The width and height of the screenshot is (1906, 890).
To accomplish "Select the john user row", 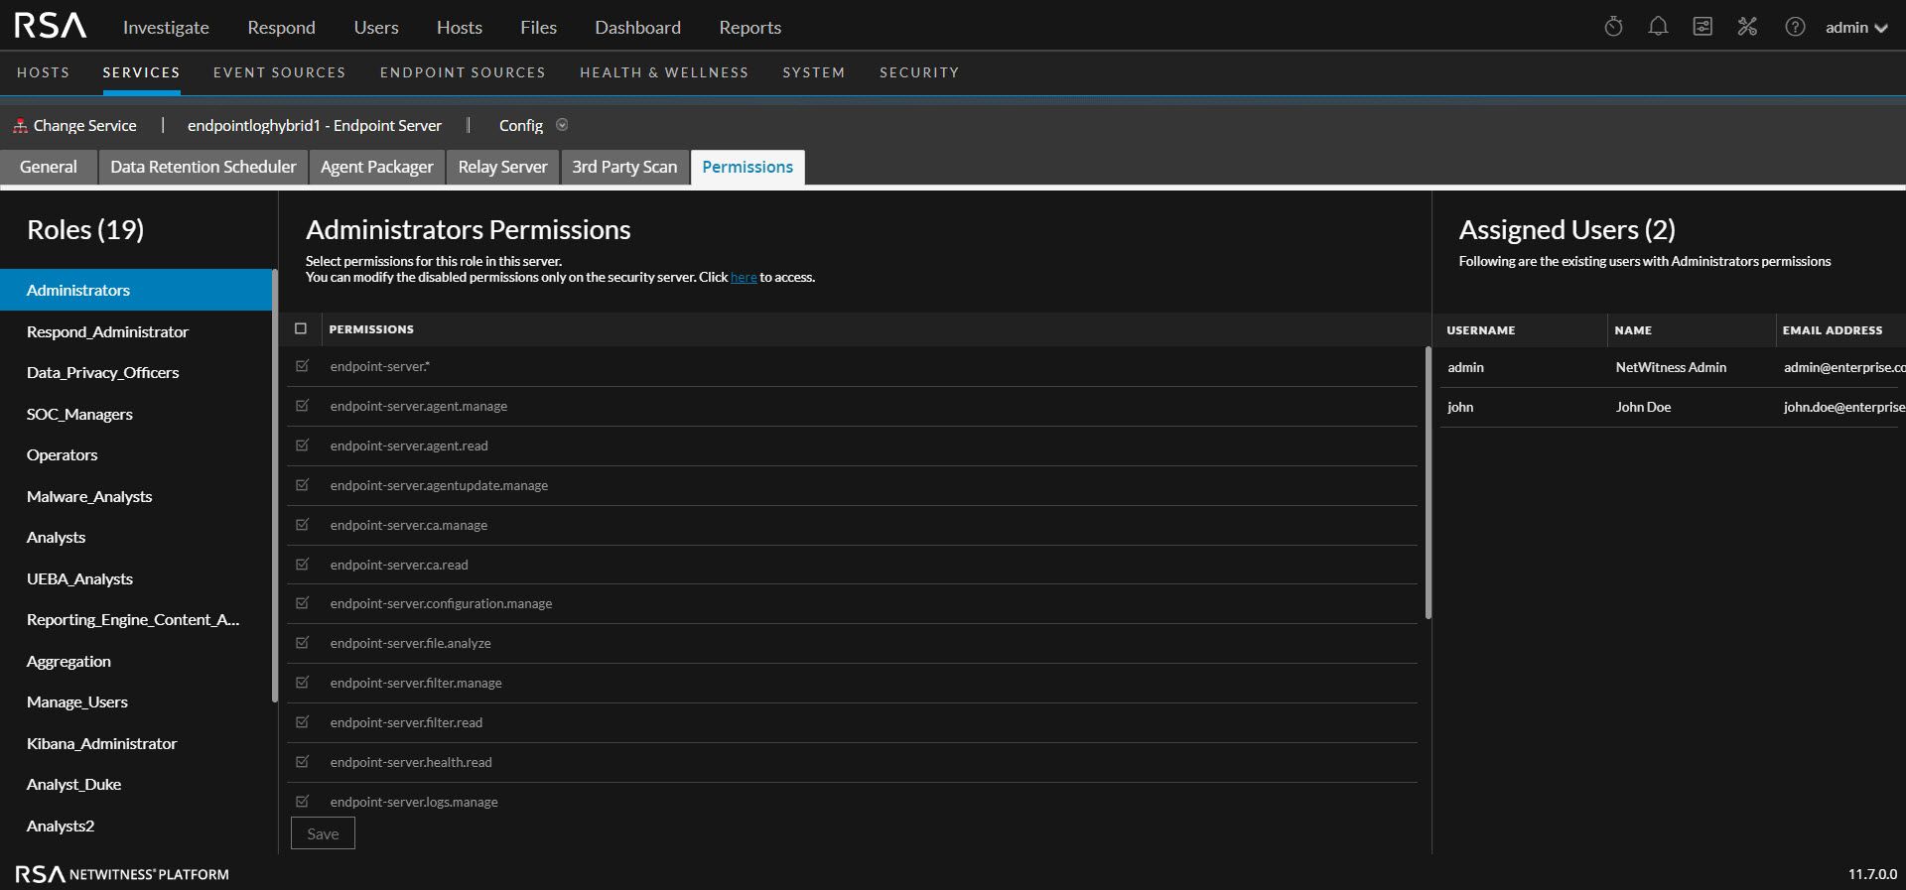I will 1668,407.
